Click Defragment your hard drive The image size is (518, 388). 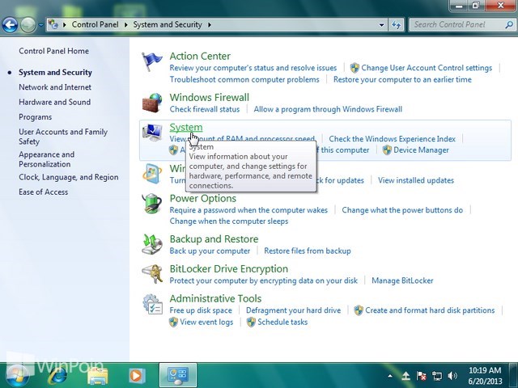(x=293, y=310)
